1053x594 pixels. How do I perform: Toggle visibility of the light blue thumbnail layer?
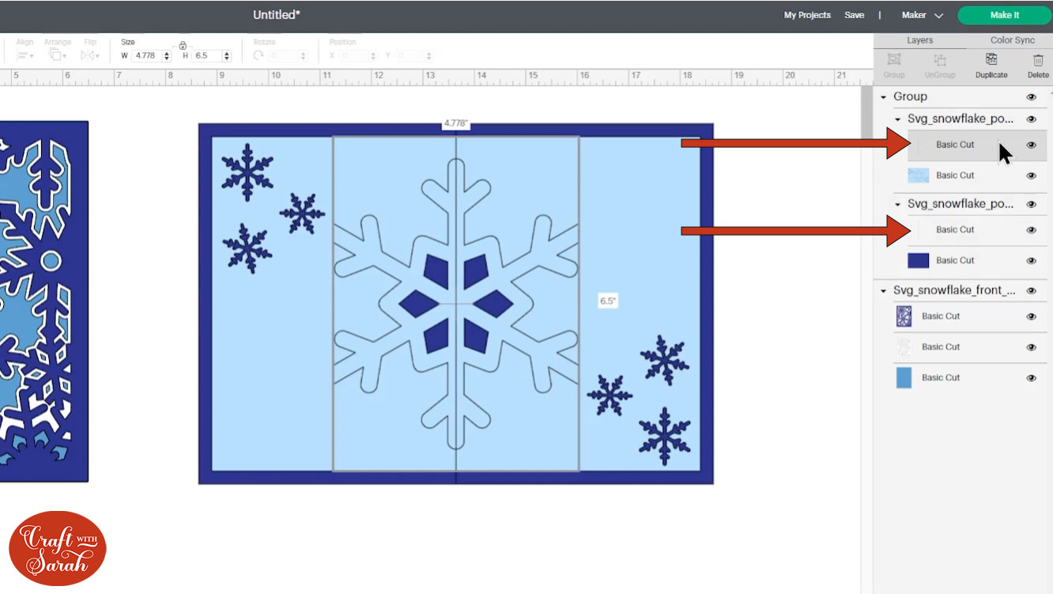coord(1031,176)
